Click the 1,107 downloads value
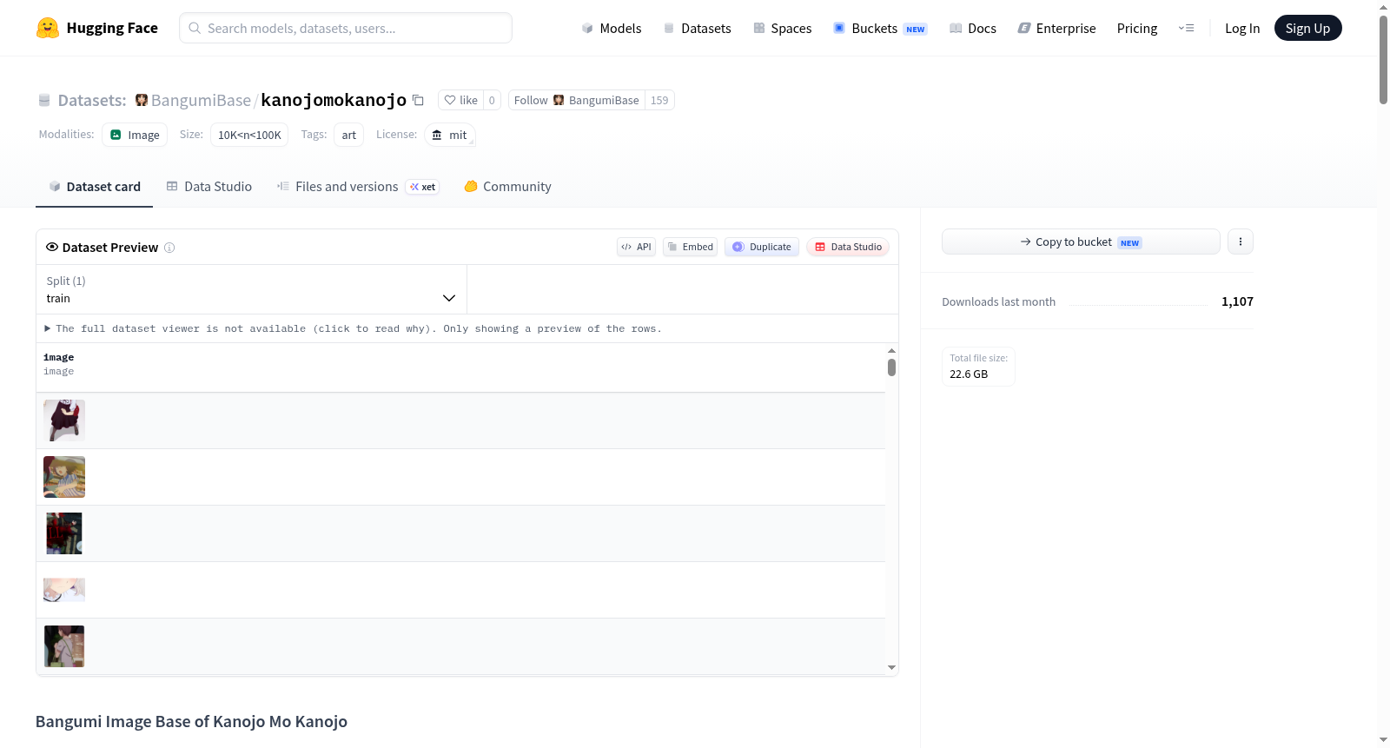The height and width of the screenshot is (748, 1390). [1237, 301]
